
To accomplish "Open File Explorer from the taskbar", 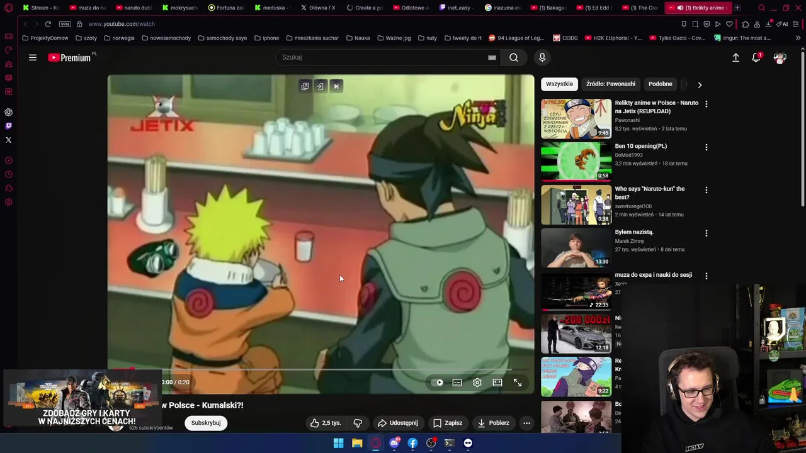I will [x=357, y=443].
